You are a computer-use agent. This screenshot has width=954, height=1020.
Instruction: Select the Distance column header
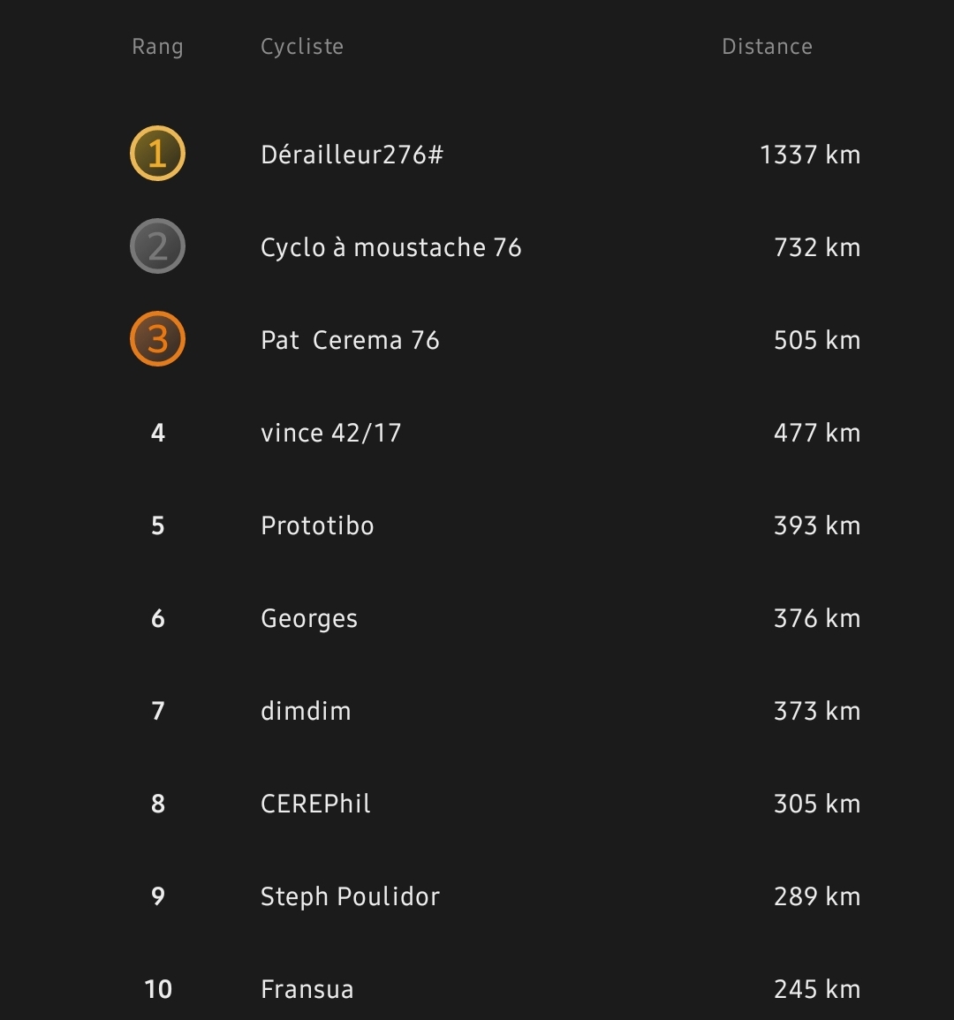(768, 47)
